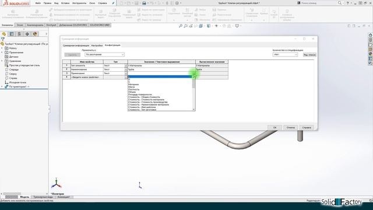Image resolution: width=373 pixels, height=210 pixels.
Task: Click the Previous View icon
Action: tap(191, 26)
